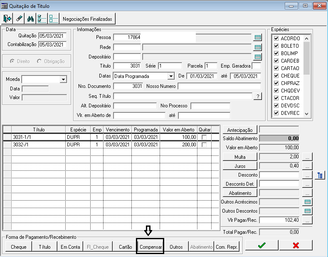Uncheck the CARDEB espécie
Screen dimensions: 328x257
click(x=276, y=61)
